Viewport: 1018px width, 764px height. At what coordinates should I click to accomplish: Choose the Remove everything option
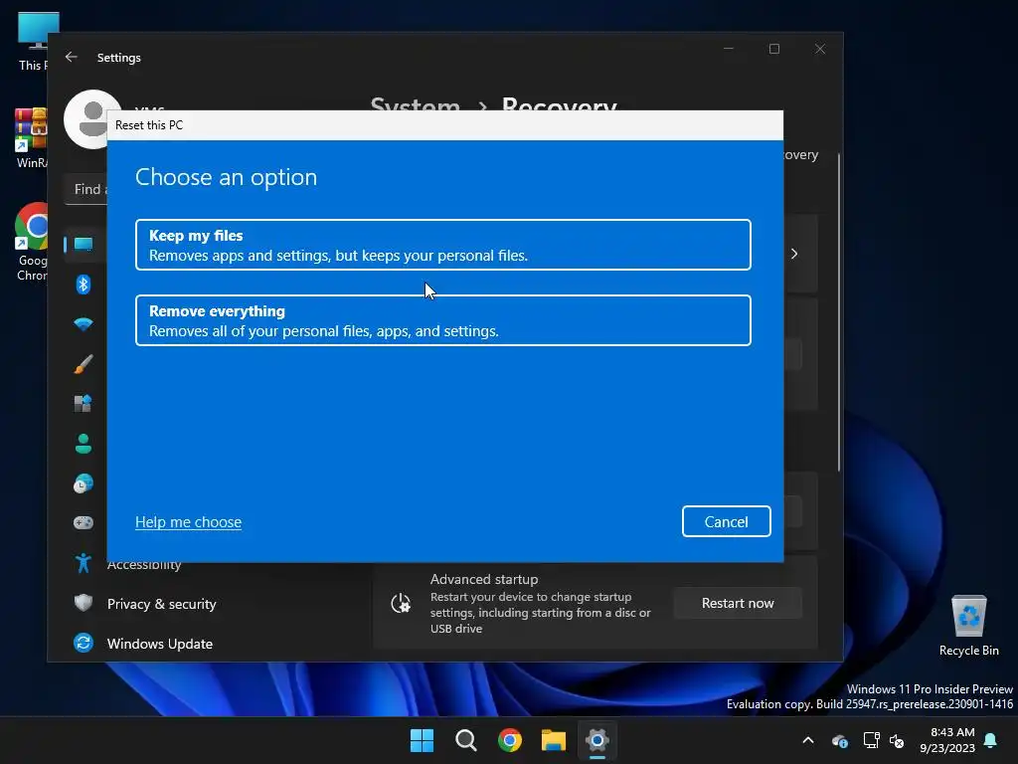[x=442, y=320]
